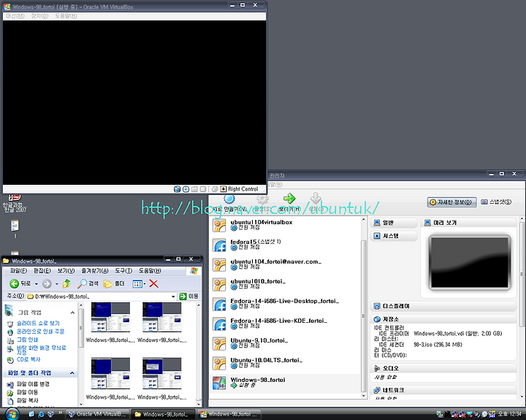Open the File (파일) menu in Explorer
This screenshot has width=526, height=420.
pos(18,271)
